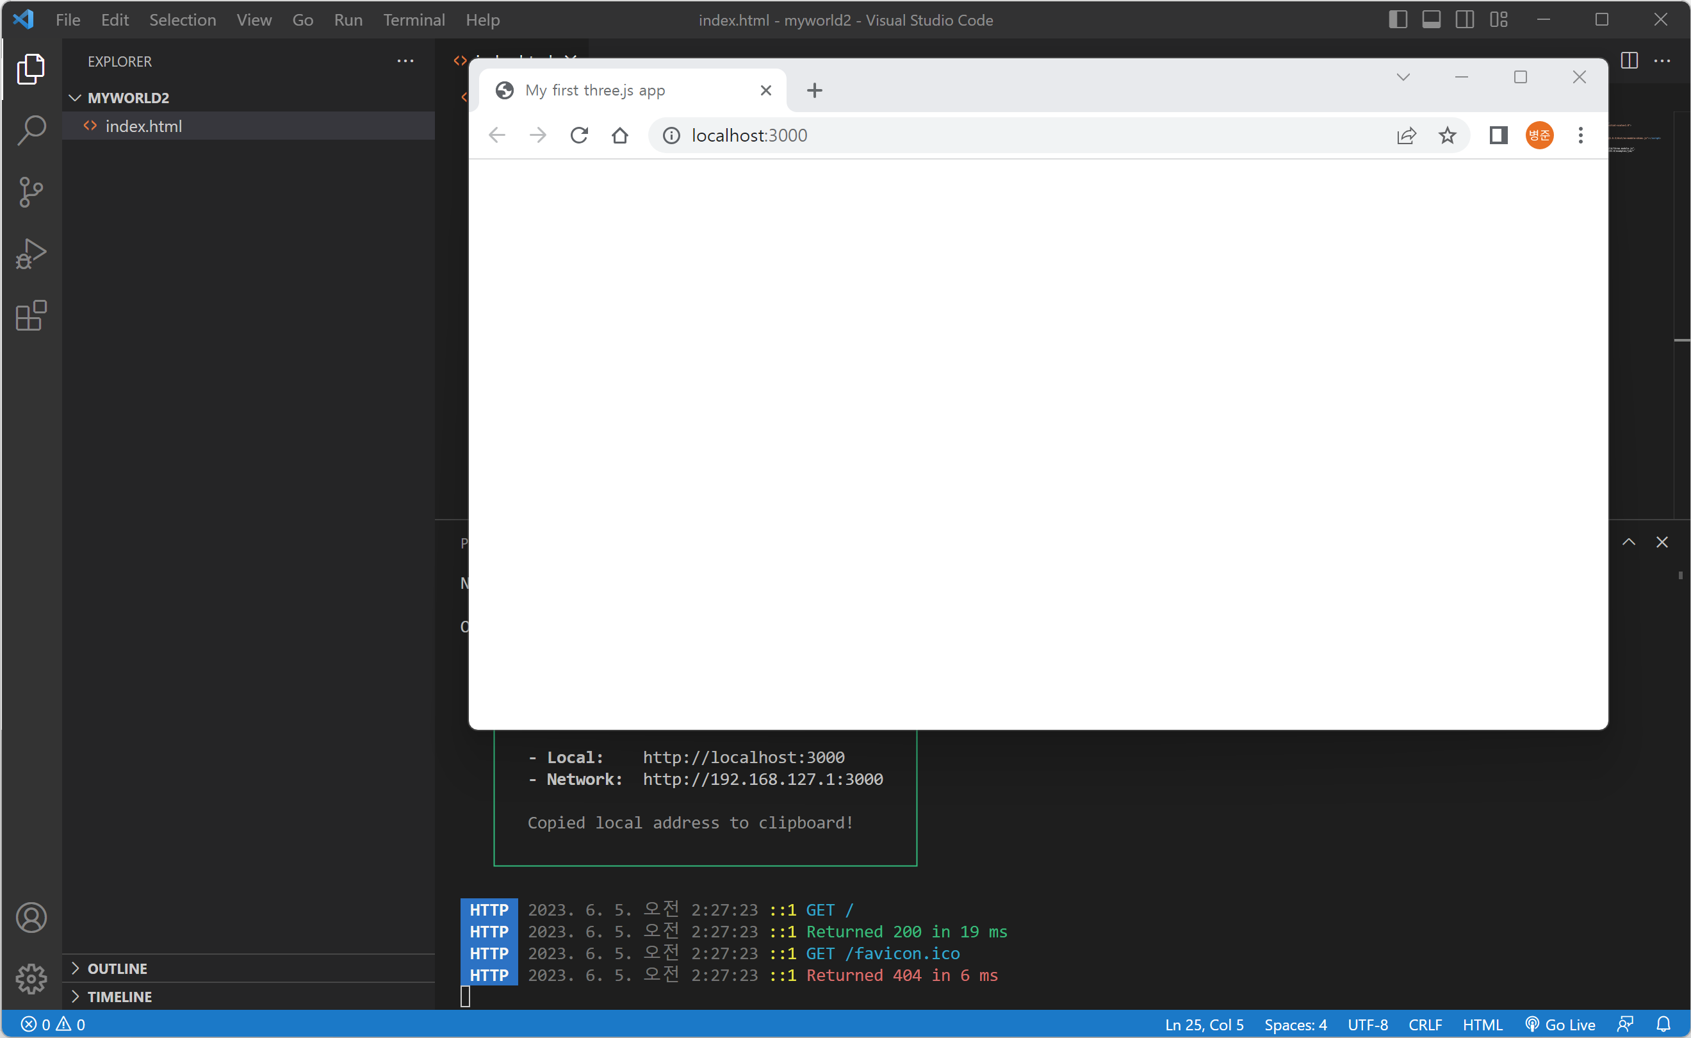Viewport: 1691px width, 1038px height.
Task: Collapse the MYWORLD2 folder section
Action: 127,97
